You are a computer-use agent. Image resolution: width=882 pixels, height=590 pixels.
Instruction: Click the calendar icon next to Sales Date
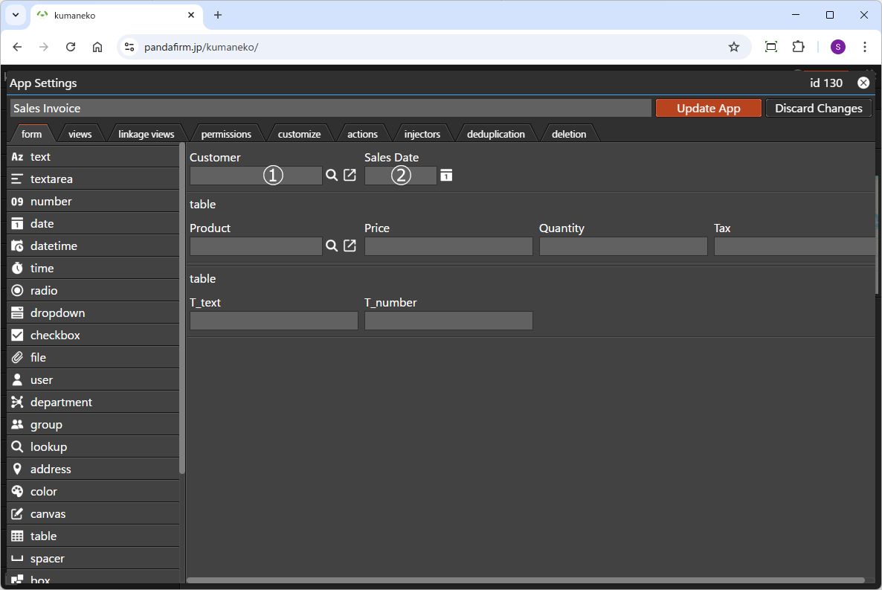click(x=446, y=176)
